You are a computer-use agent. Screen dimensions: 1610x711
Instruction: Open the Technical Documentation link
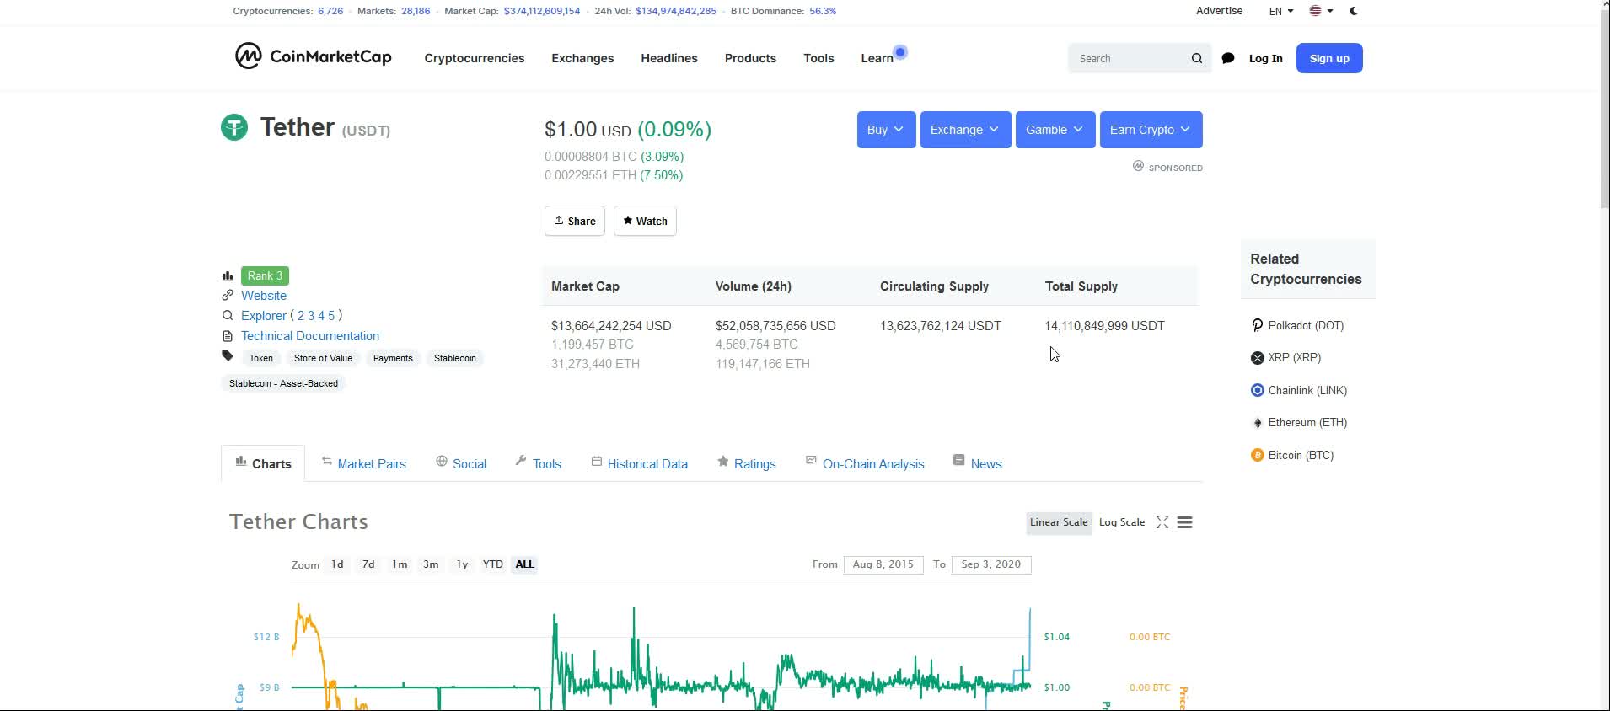309,335
